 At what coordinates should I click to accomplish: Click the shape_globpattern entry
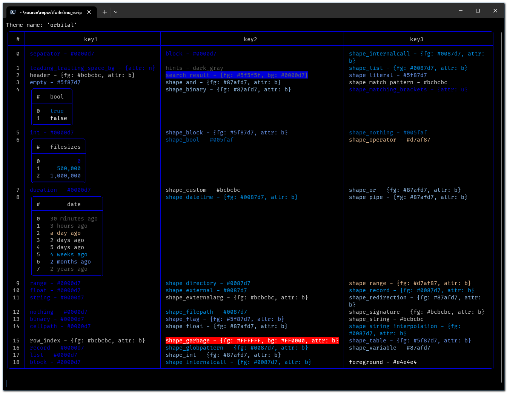(x=237, y=348)
